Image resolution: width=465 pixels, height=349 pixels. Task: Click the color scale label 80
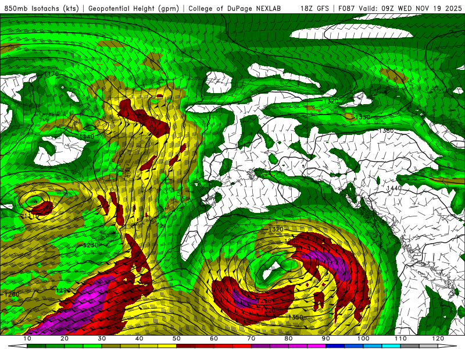click(x=288, y=339)
